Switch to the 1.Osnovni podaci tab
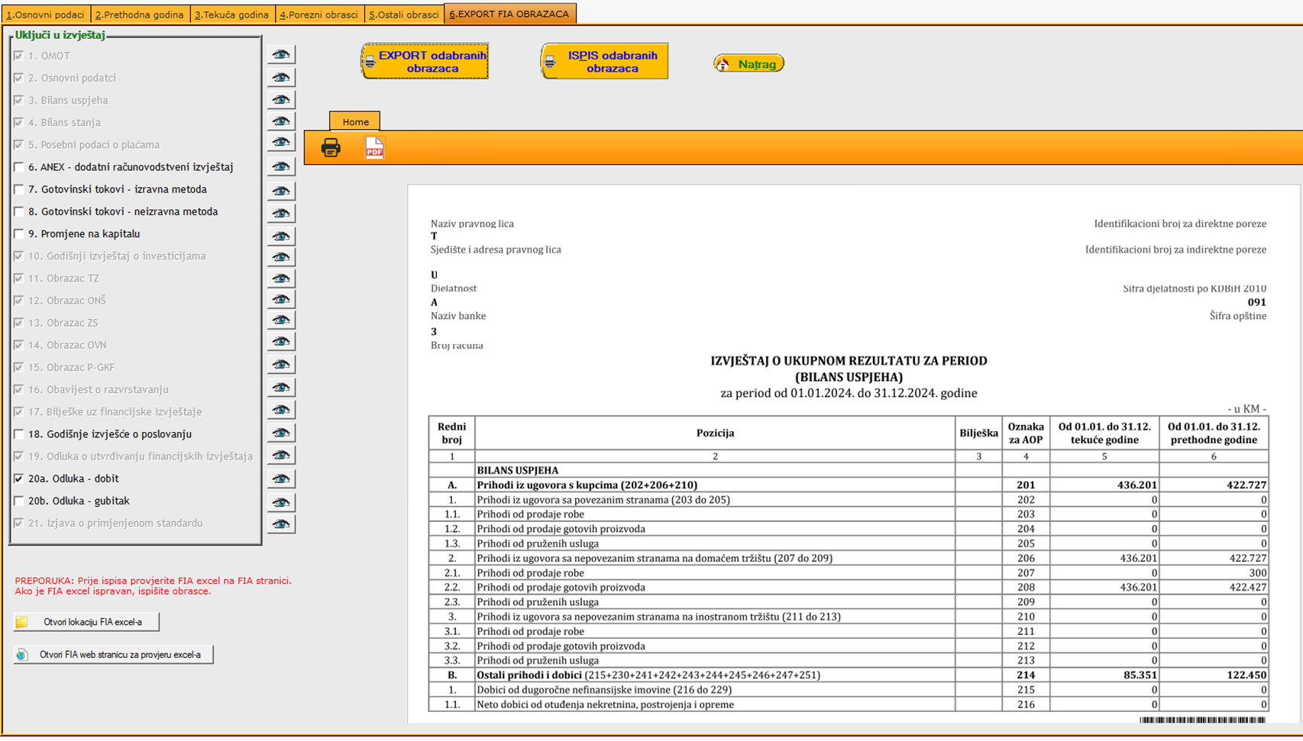 [45, 14]
